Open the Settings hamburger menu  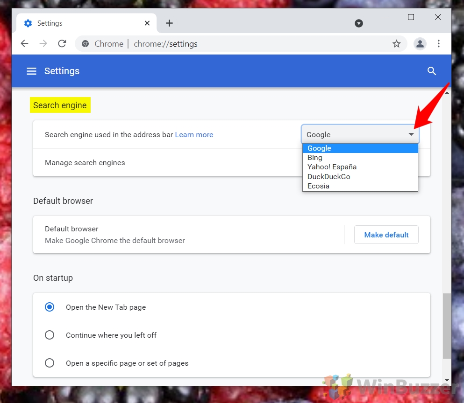(31, 71)
